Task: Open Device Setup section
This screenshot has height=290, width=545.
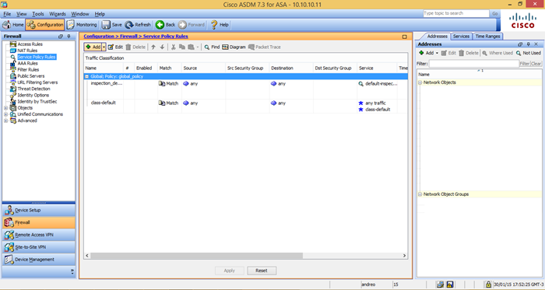Action: 39,210
